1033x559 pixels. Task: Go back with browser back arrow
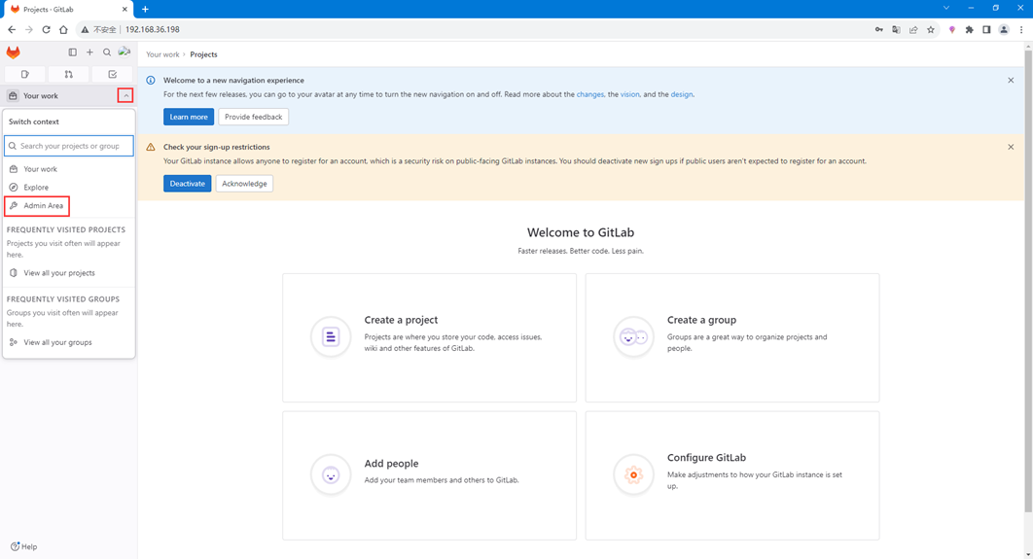coord(12,29)
